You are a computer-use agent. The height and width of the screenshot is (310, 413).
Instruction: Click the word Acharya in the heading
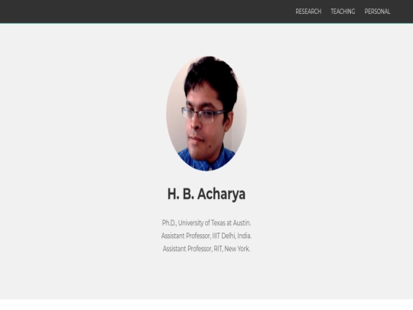tap(221, 194)
